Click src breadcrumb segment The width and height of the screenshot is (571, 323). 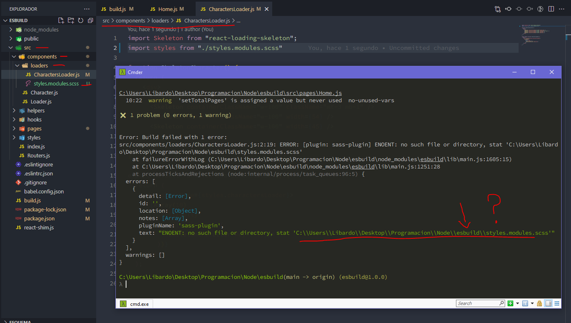point(106,20)
